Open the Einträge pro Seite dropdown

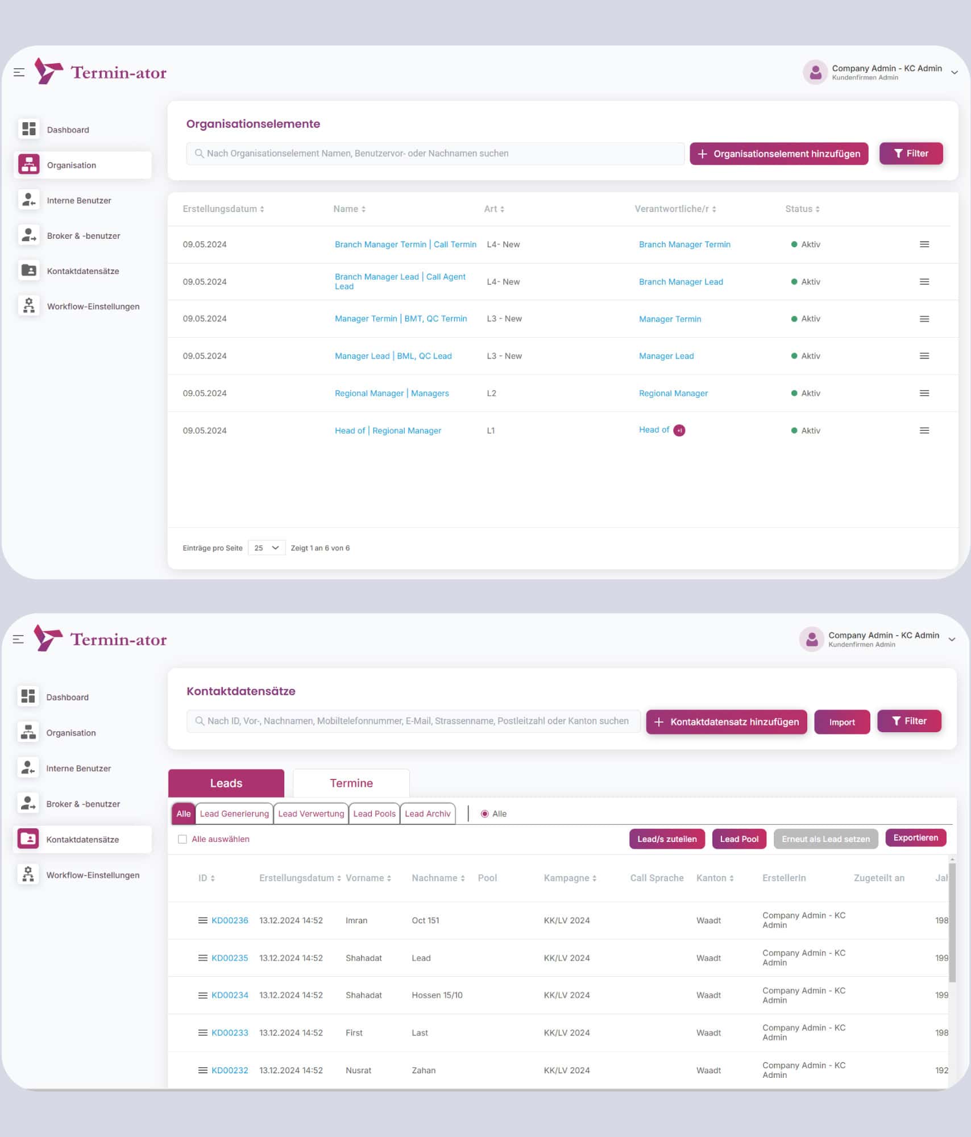point(266,548)
